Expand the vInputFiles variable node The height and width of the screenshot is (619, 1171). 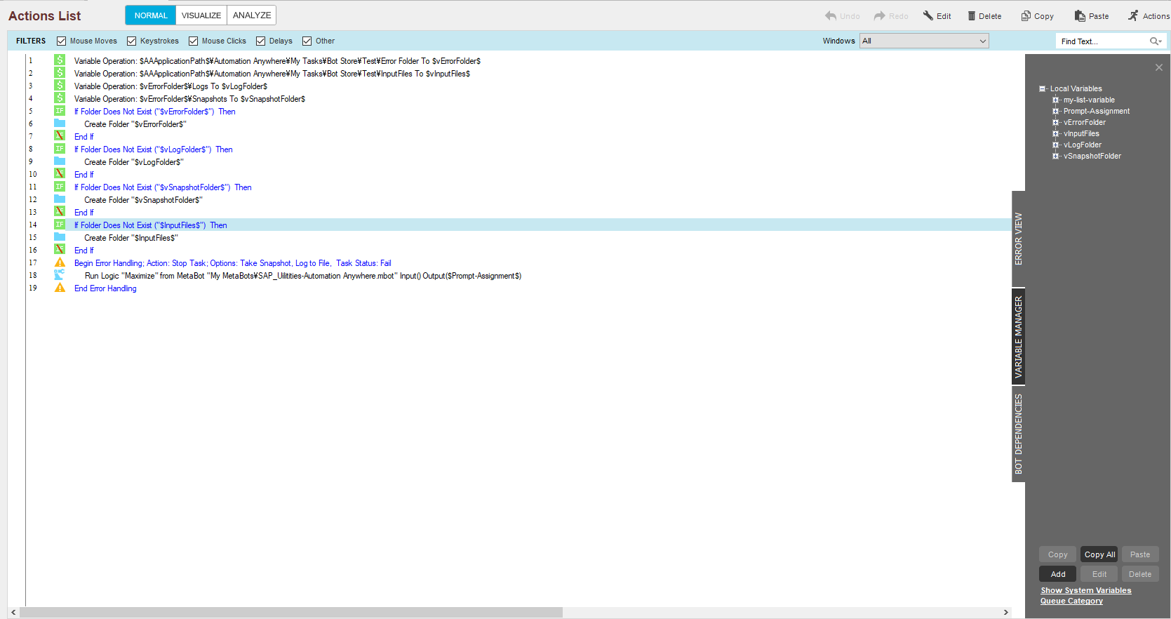click(x=1055, y=133)
